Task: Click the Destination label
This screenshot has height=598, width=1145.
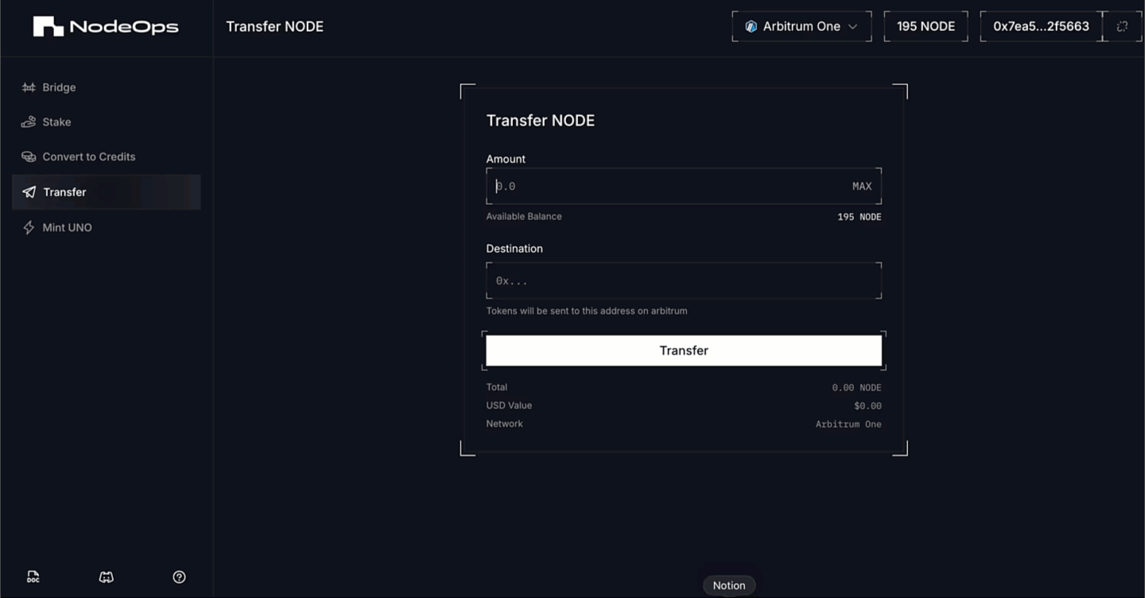Action: point(514,249)
